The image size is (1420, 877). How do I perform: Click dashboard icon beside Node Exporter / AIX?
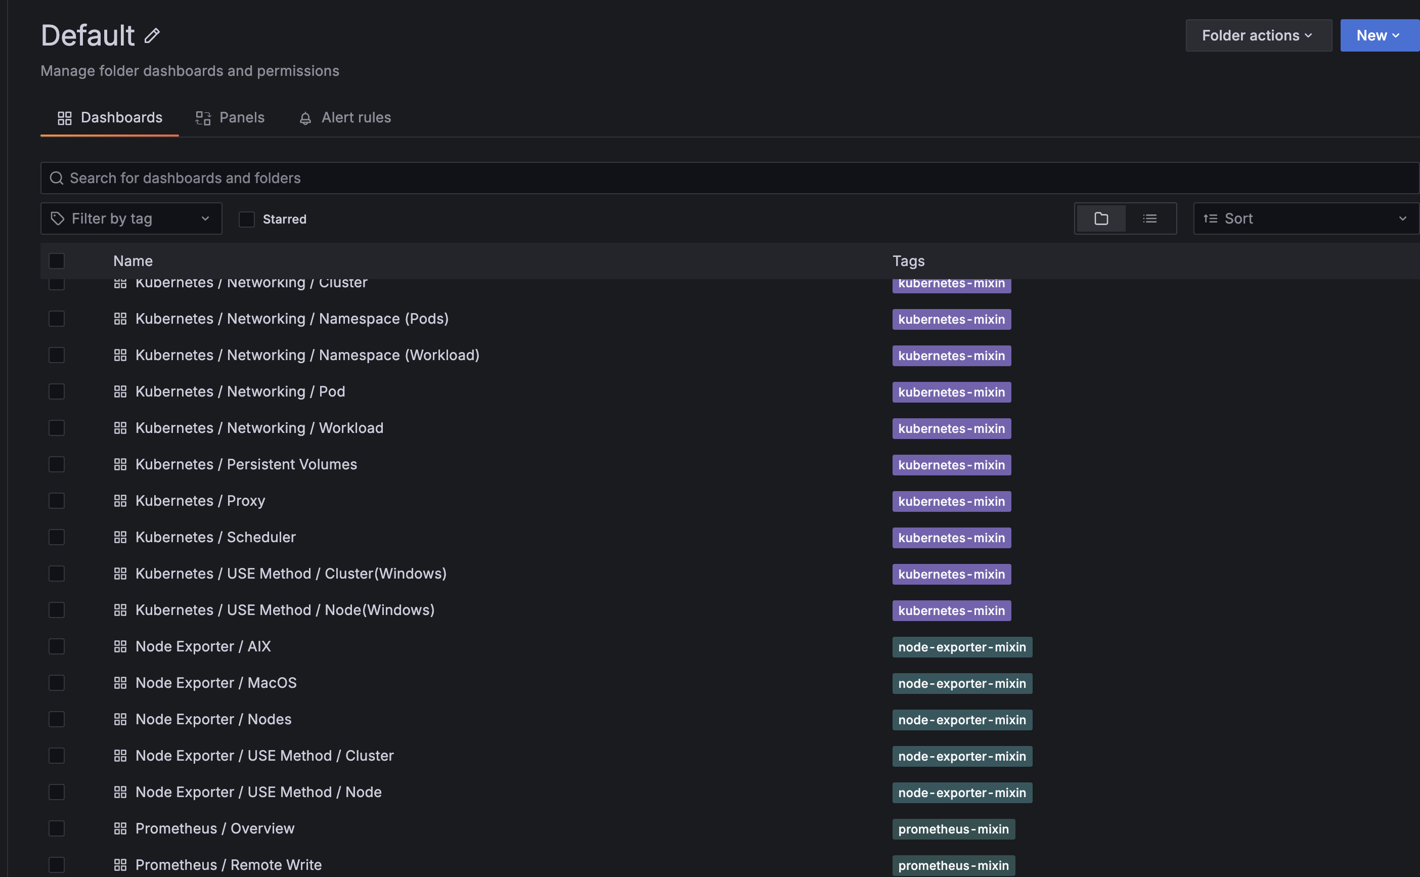pos(120,646)
